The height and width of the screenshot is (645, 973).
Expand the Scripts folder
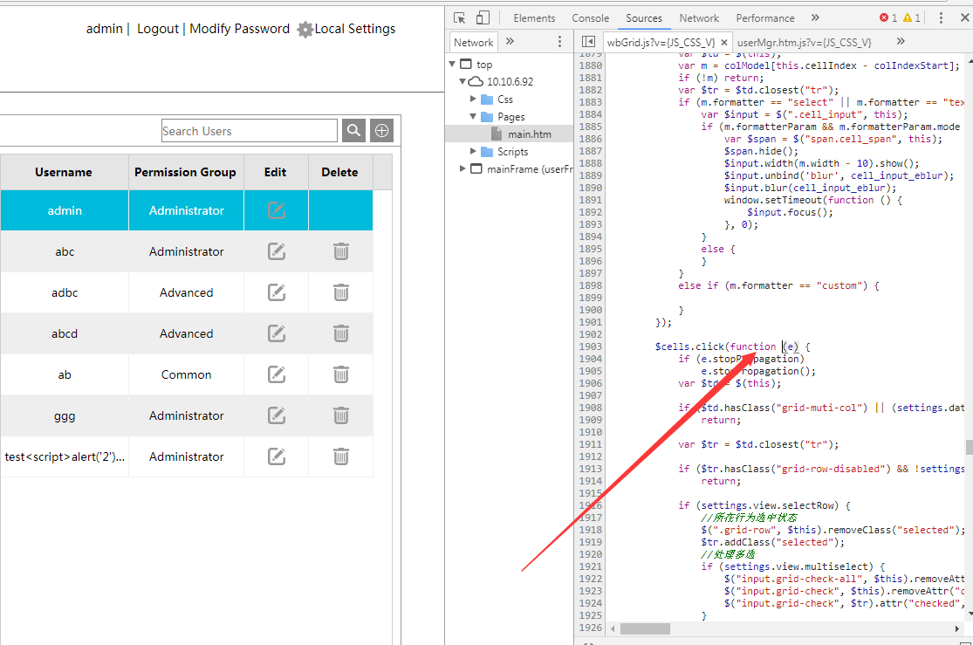[473, 151]
